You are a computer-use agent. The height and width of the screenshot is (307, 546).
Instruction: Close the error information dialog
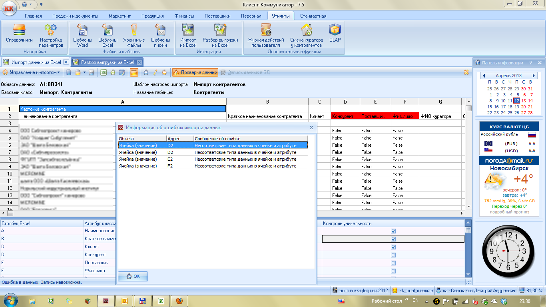[311, 128]
